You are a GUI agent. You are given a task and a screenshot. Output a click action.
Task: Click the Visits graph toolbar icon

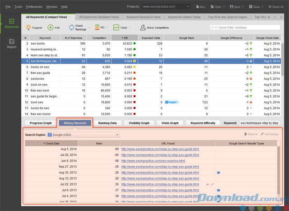pyautogui.click(x=117, y=28)
